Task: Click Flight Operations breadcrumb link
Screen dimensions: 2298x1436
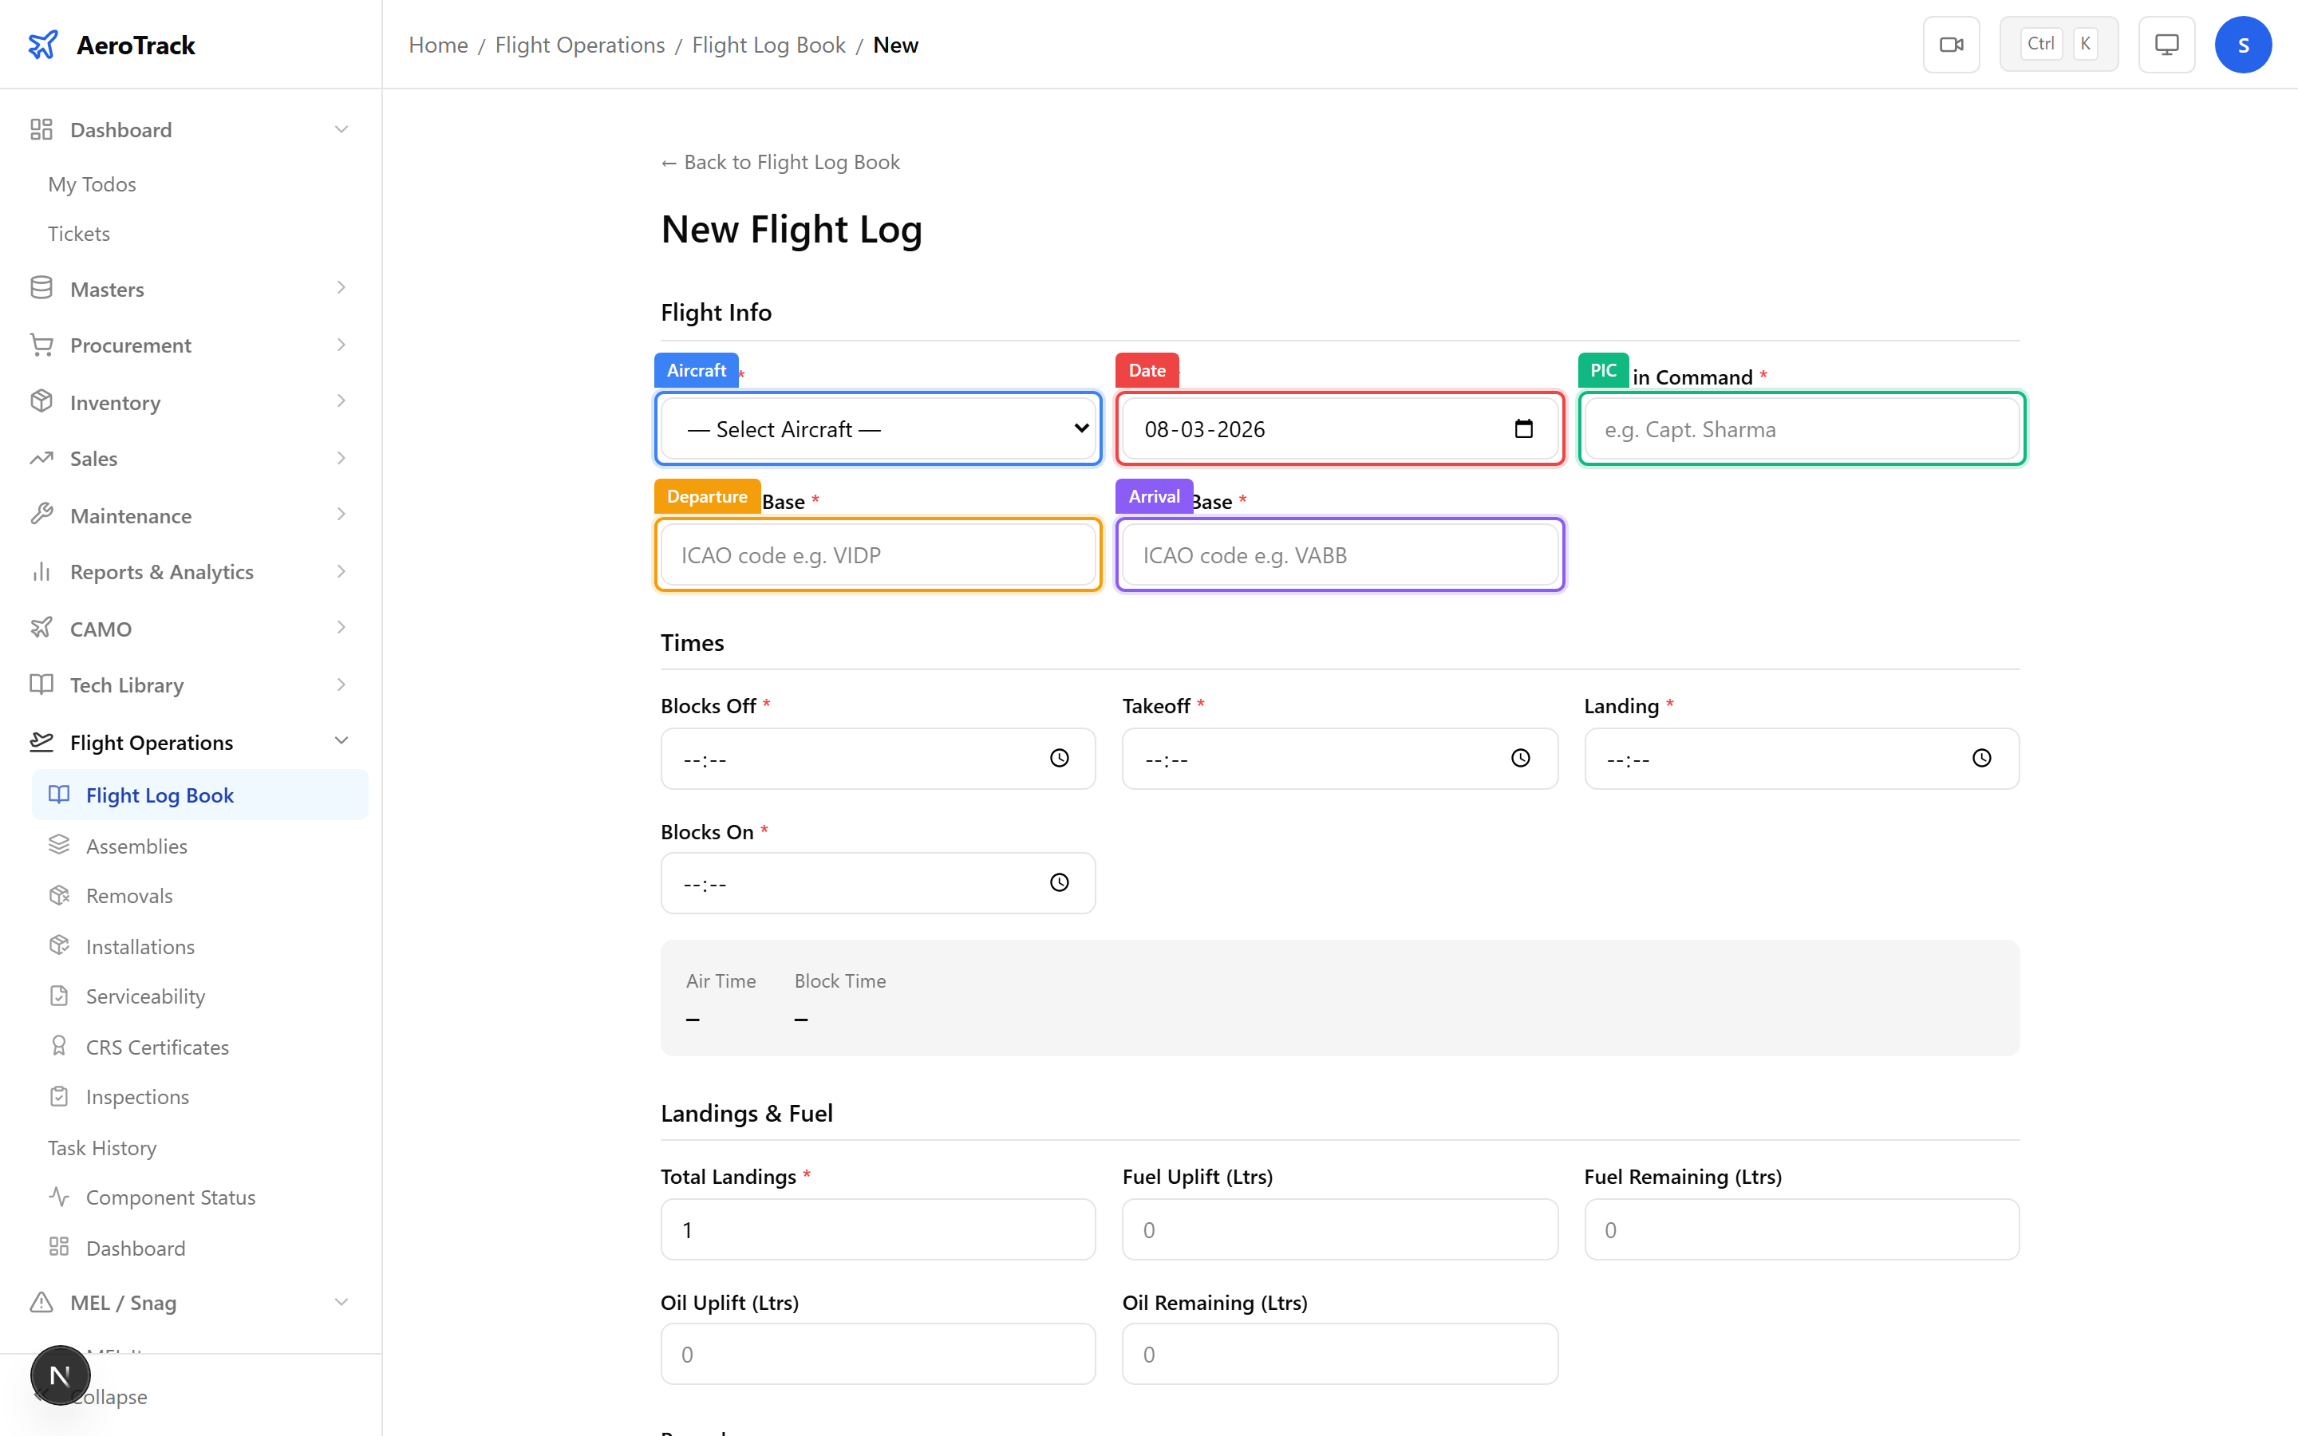Action: 579,45
